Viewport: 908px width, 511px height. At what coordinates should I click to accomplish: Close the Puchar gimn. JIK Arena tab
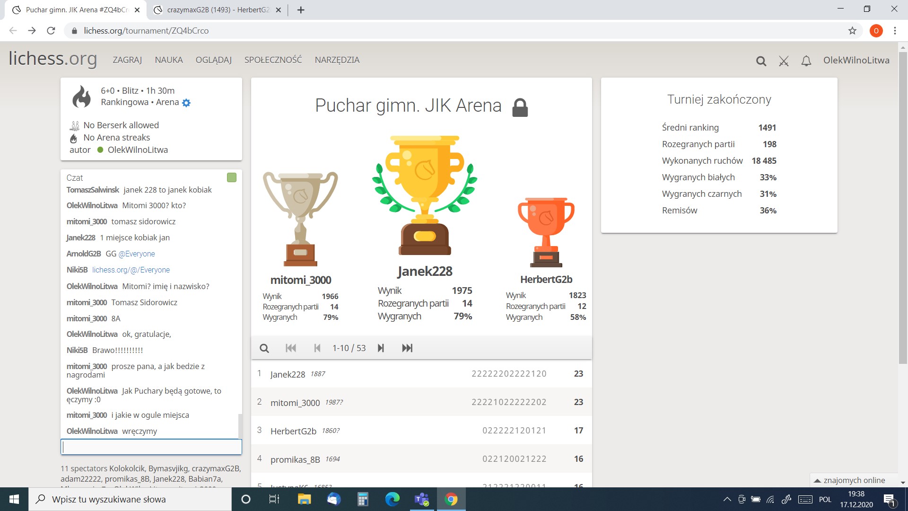point(137,10)
